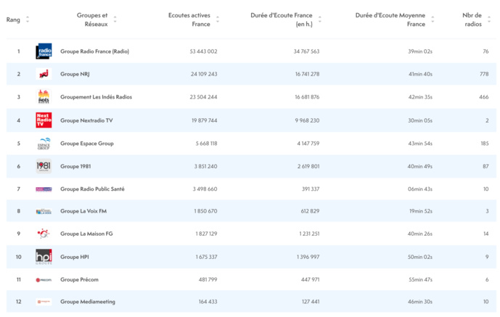Click the 1981 group logo
500x317 pixels.
(44, 166)
